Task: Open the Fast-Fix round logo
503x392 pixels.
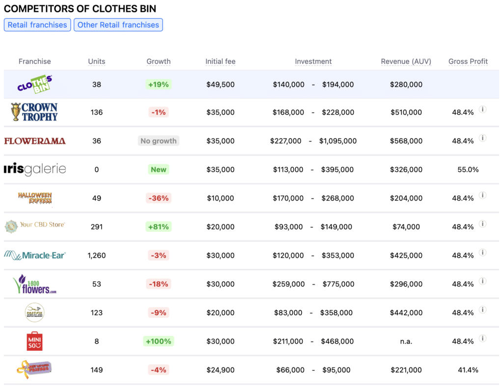Action: [35, 312]
